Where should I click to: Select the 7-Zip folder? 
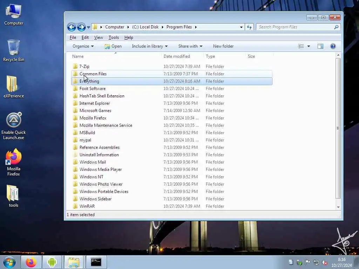[x=172, y=66]
